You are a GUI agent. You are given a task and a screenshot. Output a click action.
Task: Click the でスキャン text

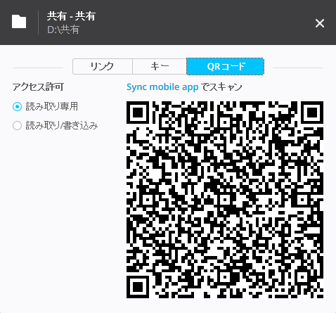pos(221,87)
